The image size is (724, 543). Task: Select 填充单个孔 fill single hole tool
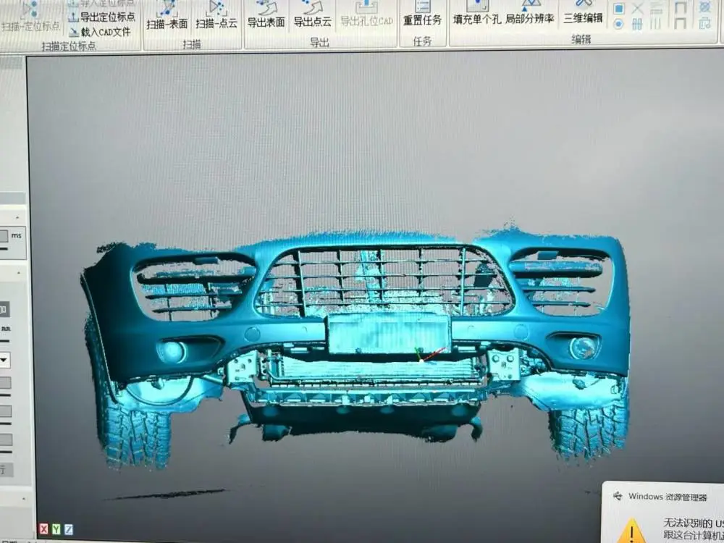[x=477, y=13]
